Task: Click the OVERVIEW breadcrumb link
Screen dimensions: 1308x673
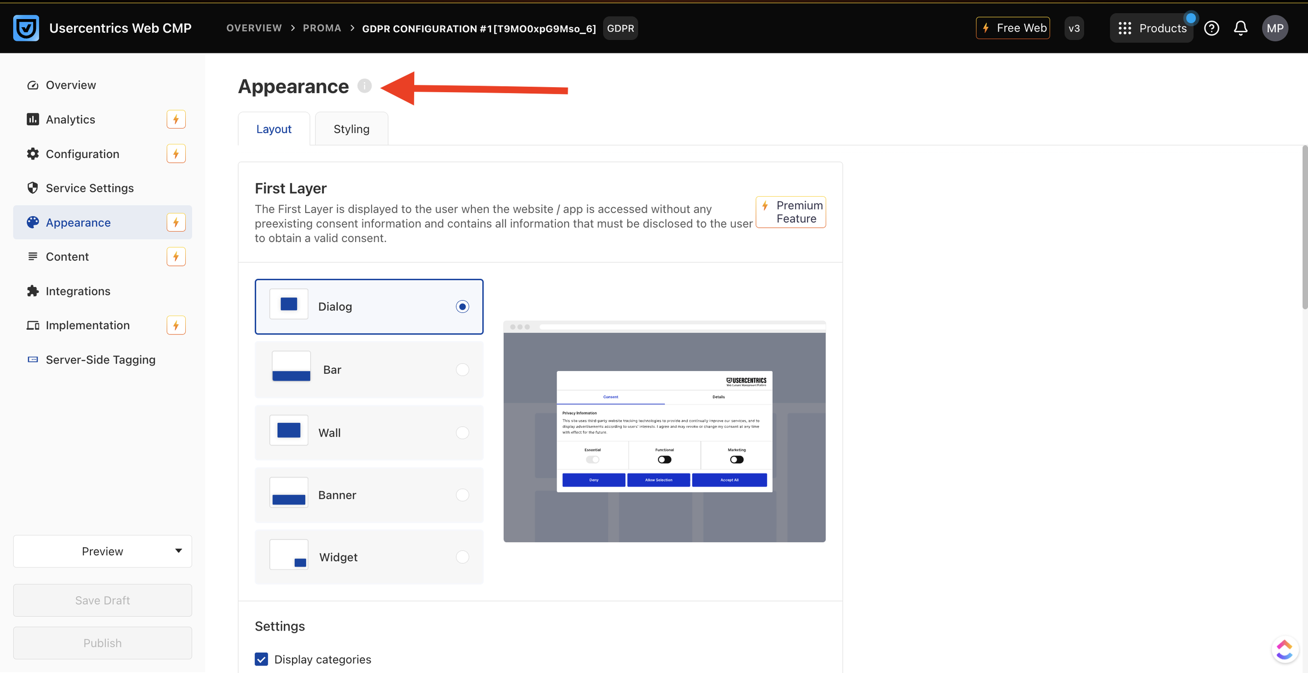Action: [254, 28]
